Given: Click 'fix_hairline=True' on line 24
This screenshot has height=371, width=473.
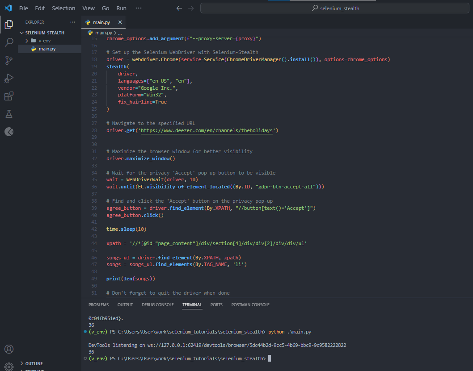Looking at the screenshot, I should [142, 102].
